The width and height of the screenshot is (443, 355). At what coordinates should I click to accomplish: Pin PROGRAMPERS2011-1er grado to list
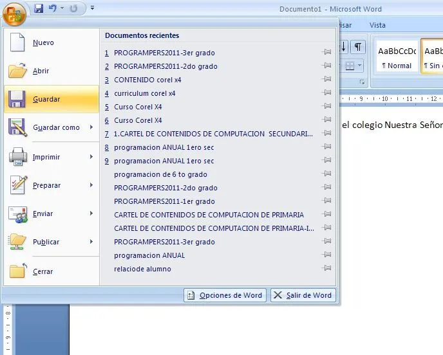(326, 201)
